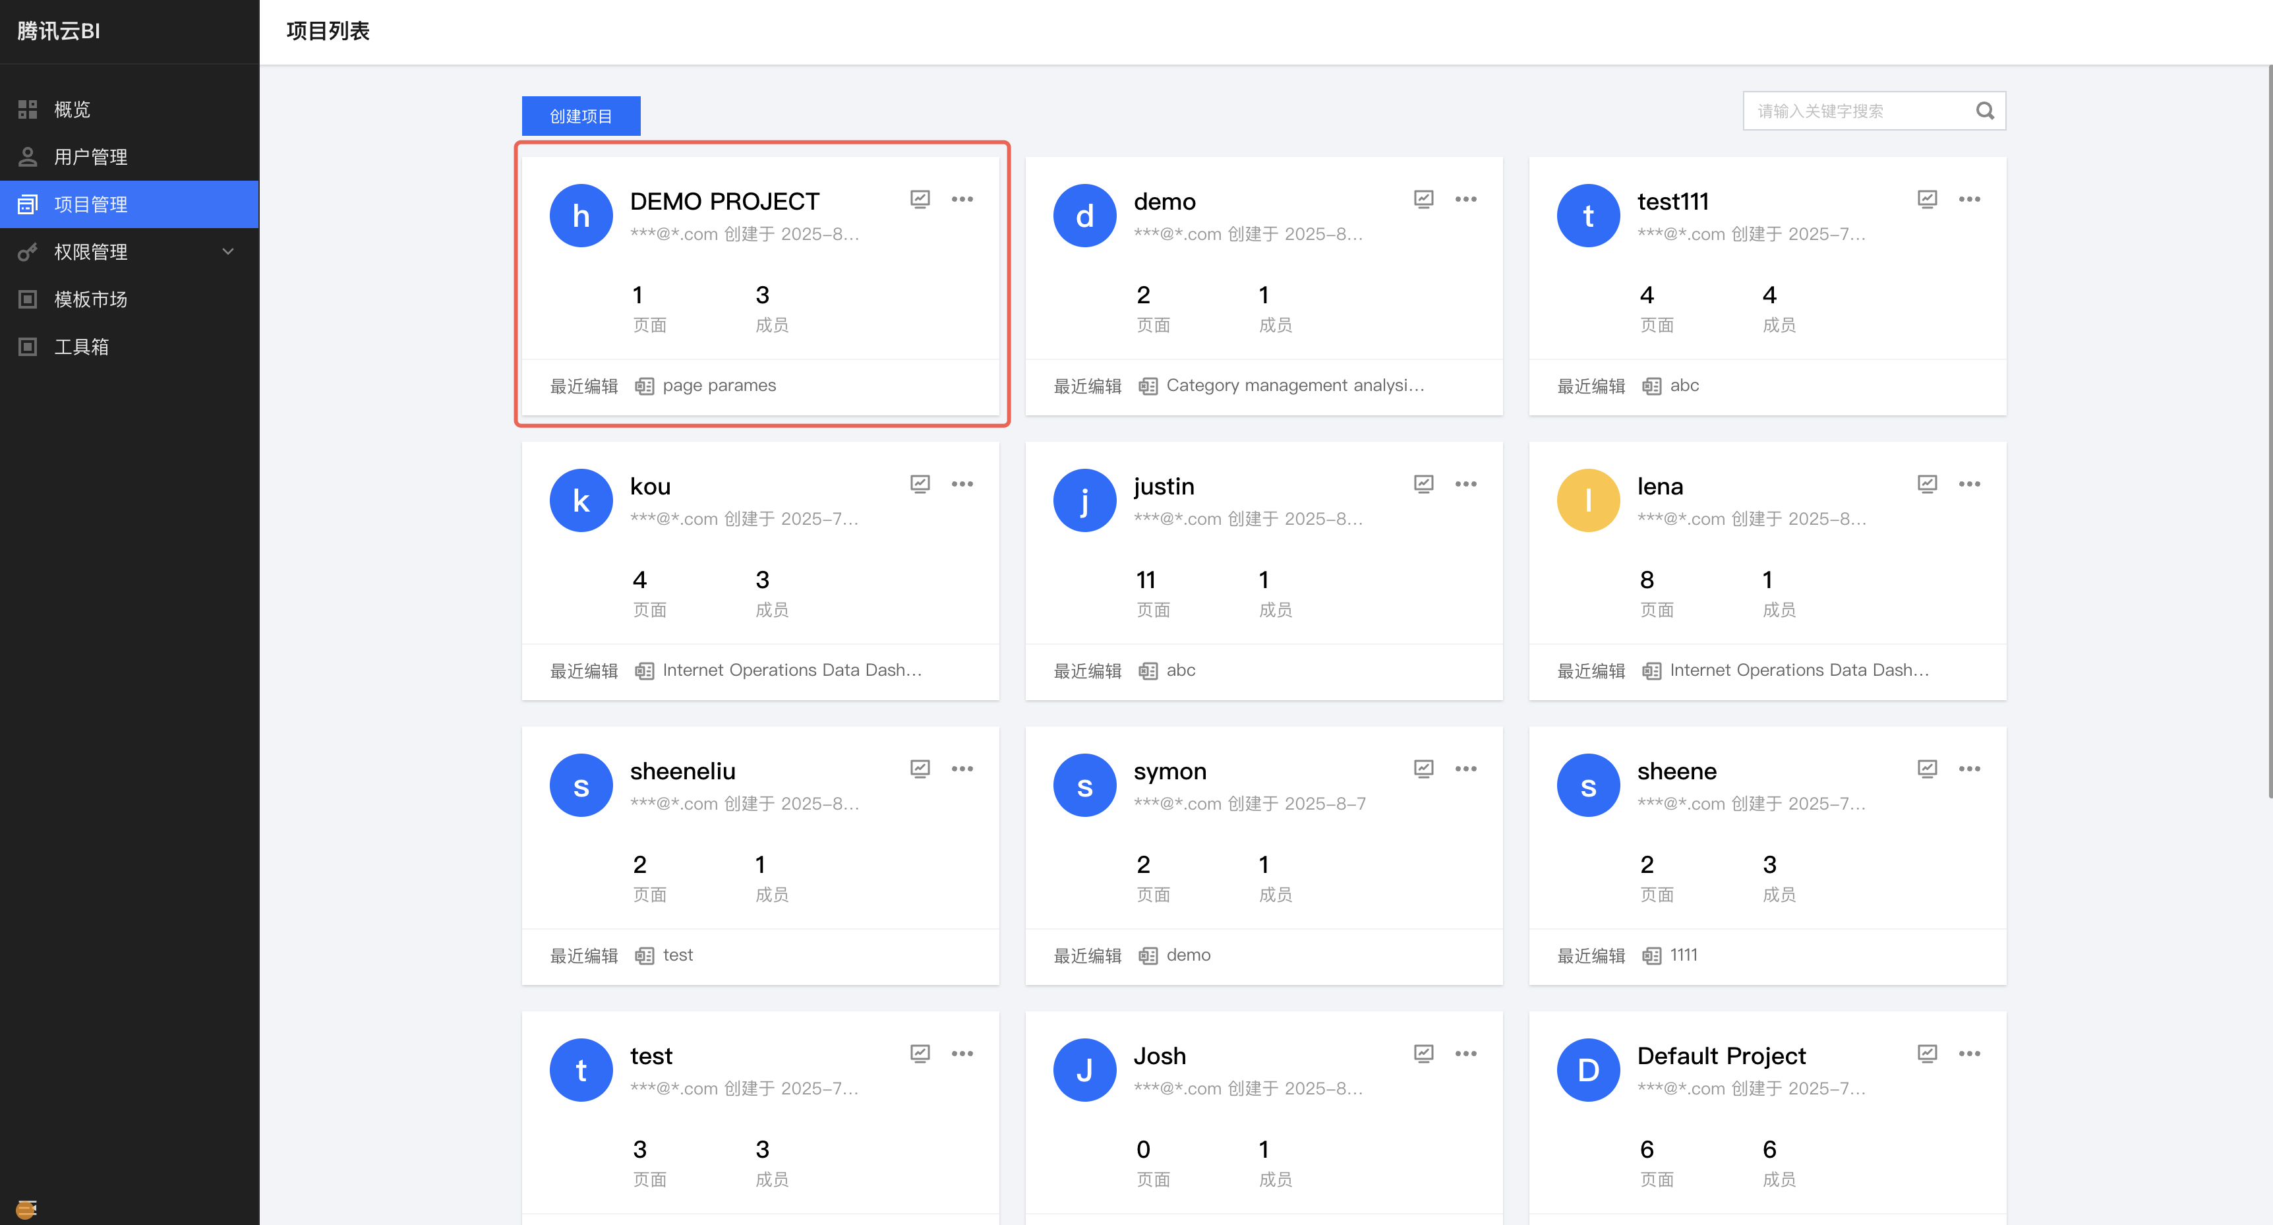Open 模板市场 from the sidebar
This screenshot has width=2273, height=1225.
tap(90, 299)
